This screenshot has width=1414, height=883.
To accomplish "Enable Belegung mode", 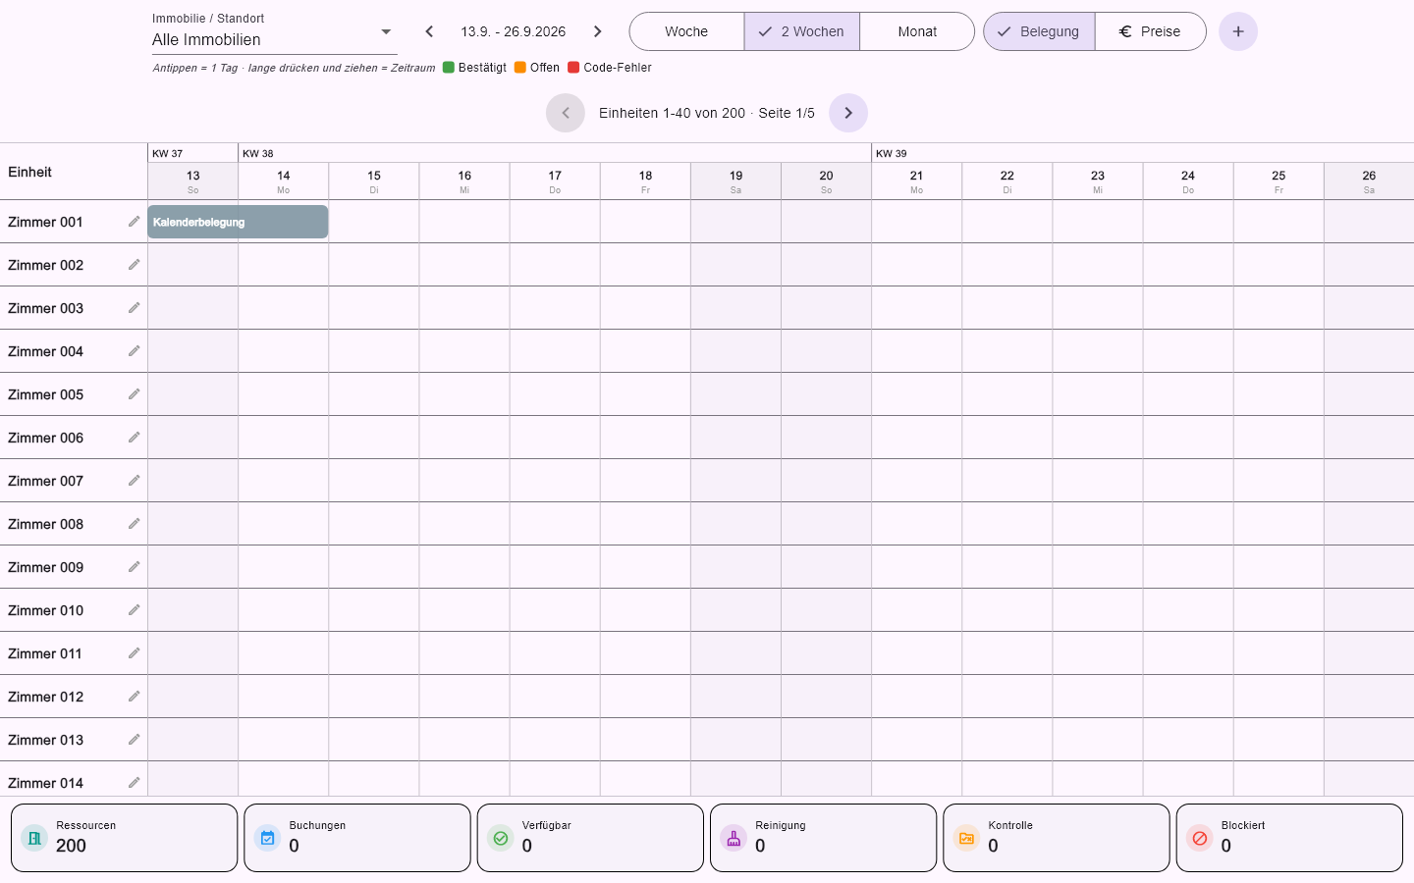I will coord(1039,31).
